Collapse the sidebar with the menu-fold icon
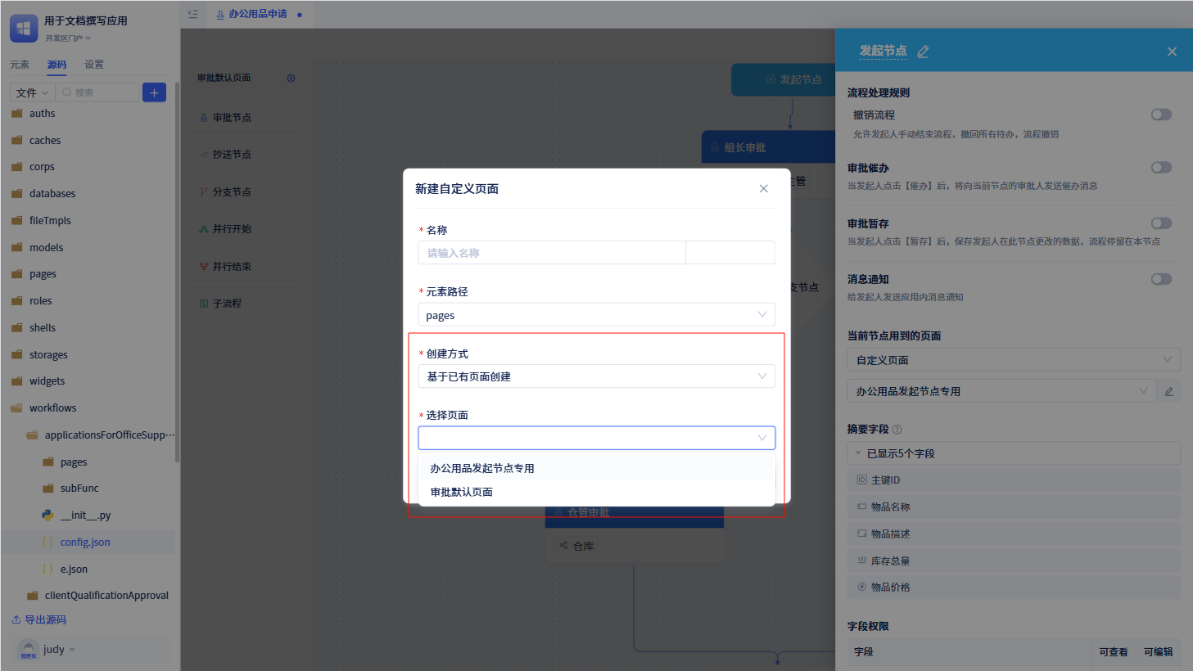Viewport: 1193px width, 671px height. (193, 14)
